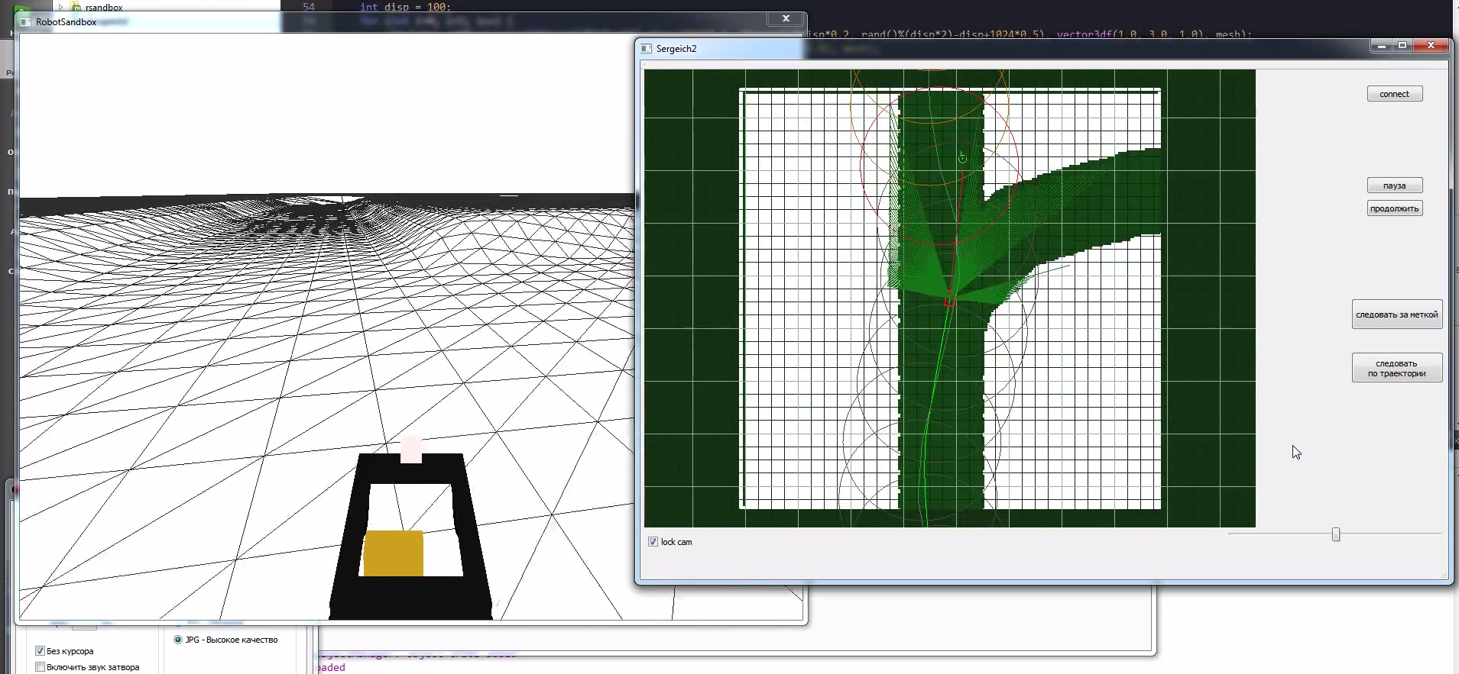Image resolution: width=1459 pixels, height=674 pixels.
Task: Click the пауза button
Action: pos(1394,185)
